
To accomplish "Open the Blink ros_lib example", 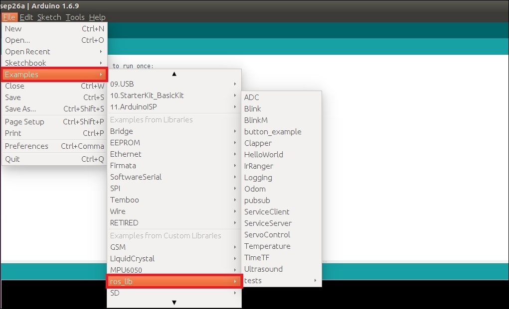I will pyautogui.click(x=282, y=109).
